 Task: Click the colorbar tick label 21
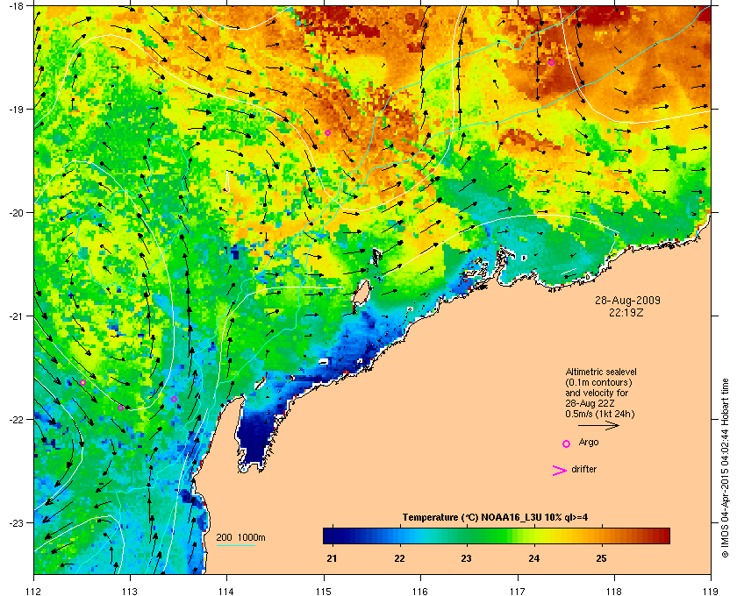[332, 559]
